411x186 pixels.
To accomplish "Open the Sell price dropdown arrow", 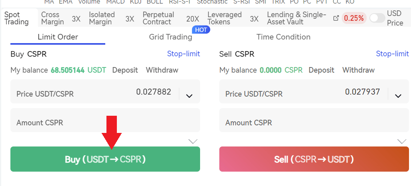I will [x=398, y=95].
